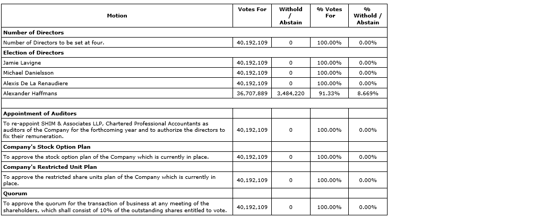Click director name Jamie Lavigne
533x218 pixels.
22,63
